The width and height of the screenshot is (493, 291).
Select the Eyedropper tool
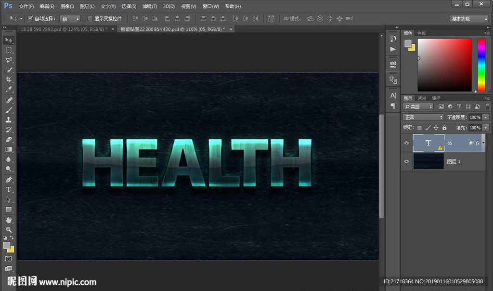point(9,90)
